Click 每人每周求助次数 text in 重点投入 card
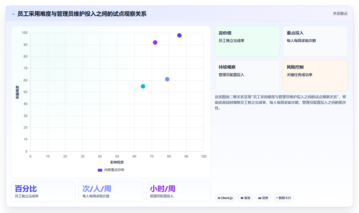 coord(301,41)
